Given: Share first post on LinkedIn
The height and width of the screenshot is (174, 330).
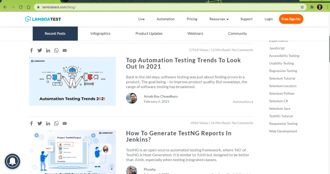Looking at the screenshot, I should (x=48, y=50).
